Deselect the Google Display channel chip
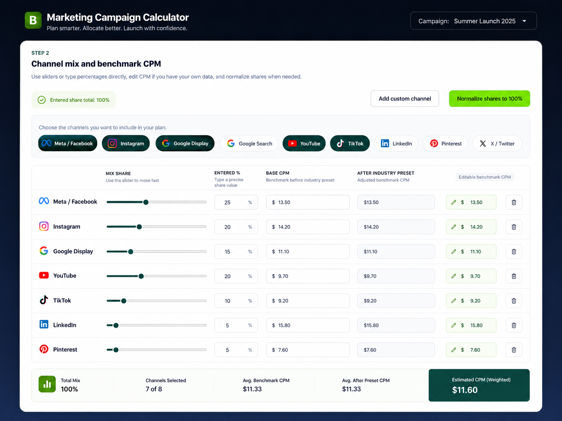 coord(185,143)
